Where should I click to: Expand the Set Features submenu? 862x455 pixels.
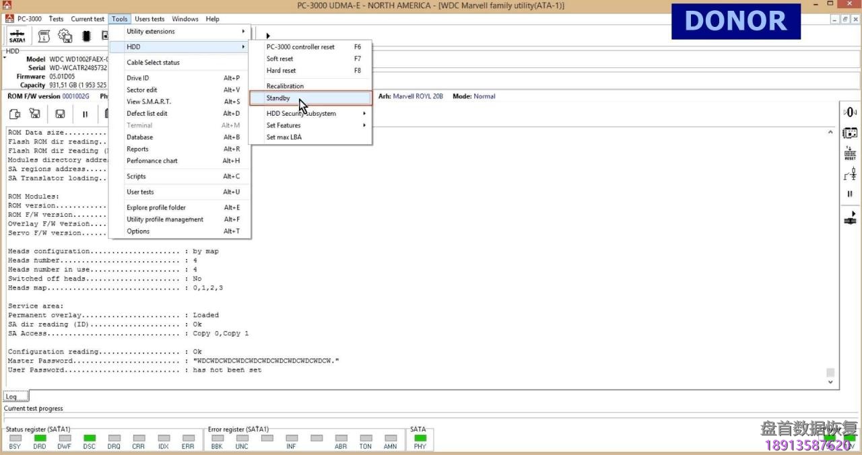pyautogui.click(x=310, y=125)
